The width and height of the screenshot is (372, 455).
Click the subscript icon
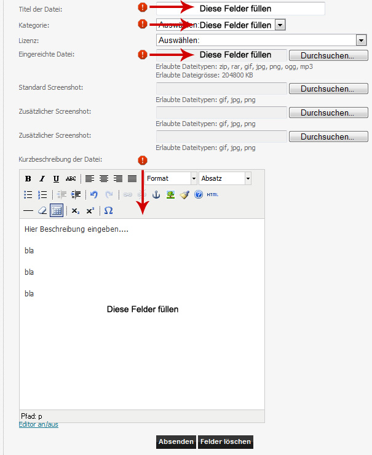click(76, 210)
